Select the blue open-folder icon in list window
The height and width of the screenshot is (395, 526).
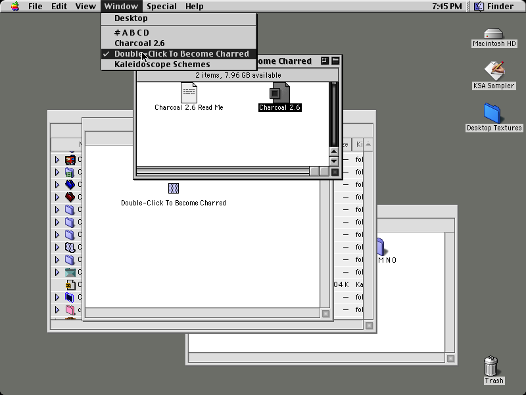click(x=70, y=184)
